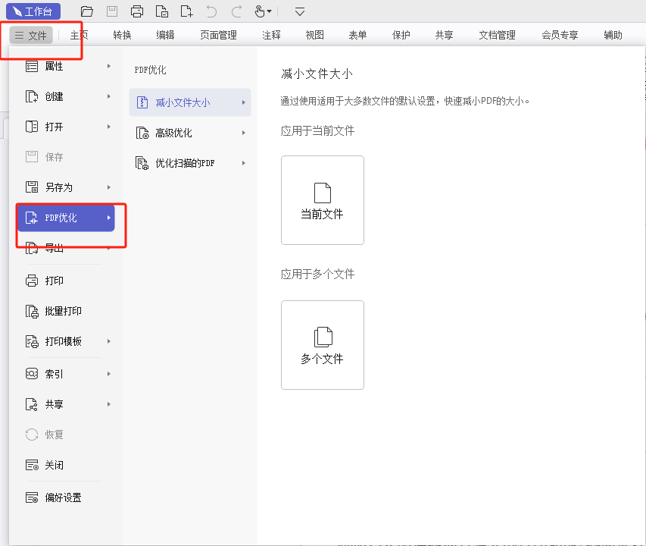This screenshot has width=646, height=546.
Task: Collapse the toolbar using the chevron arrow
Action: click(299, 11)
